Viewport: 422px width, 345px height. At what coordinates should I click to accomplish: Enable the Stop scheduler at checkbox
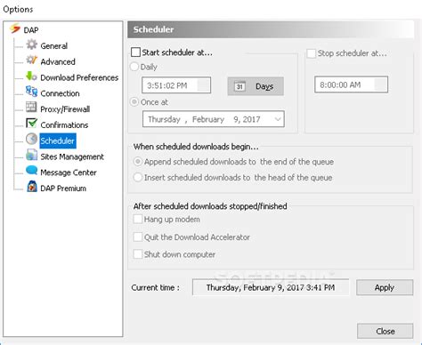coord(311,53)
